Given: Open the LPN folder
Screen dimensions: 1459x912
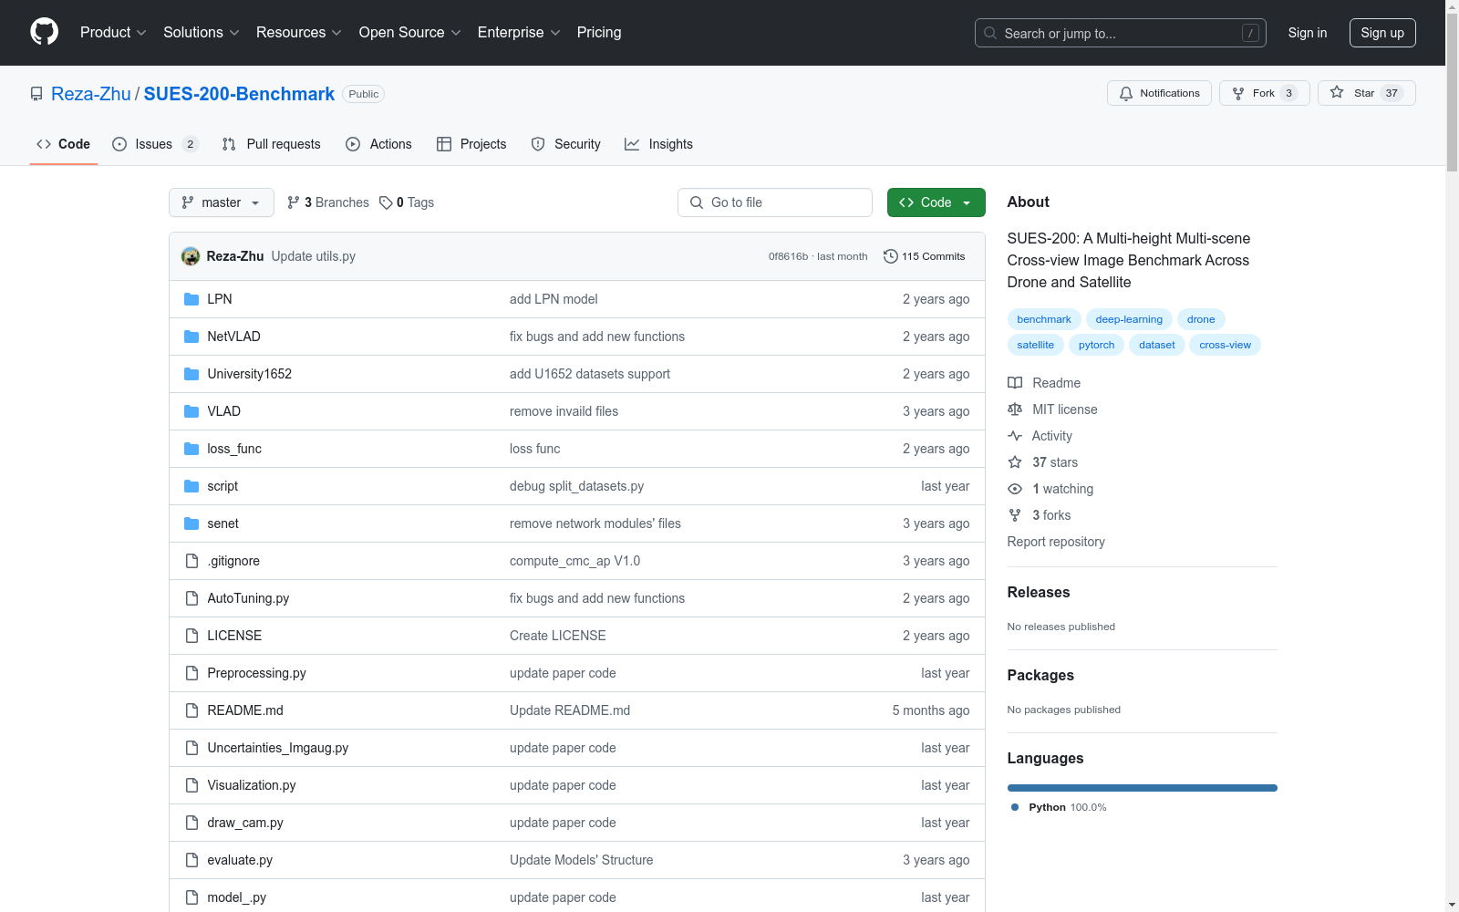Looking at the screenshot, I should [220, 299].
